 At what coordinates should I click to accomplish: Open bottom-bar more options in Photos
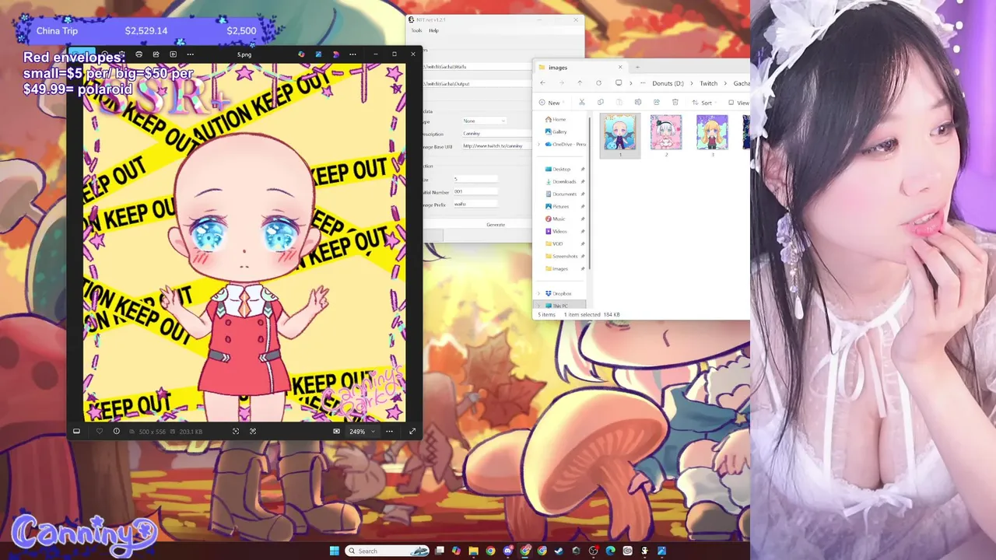coord(389,431)
